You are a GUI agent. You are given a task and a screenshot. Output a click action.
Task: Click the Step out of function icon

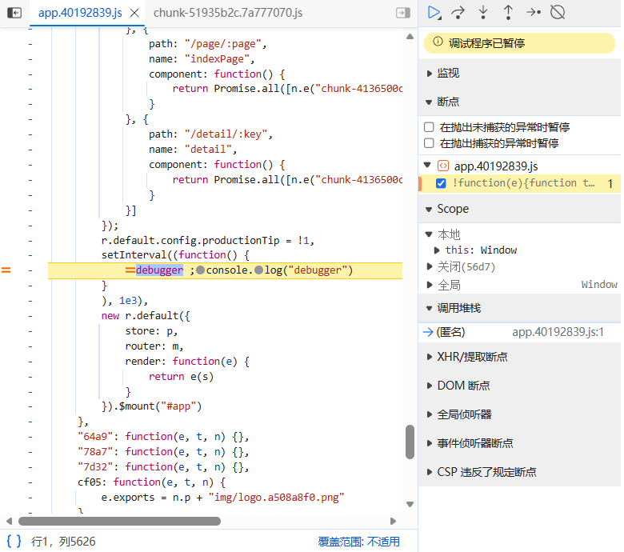pos(508,12)
